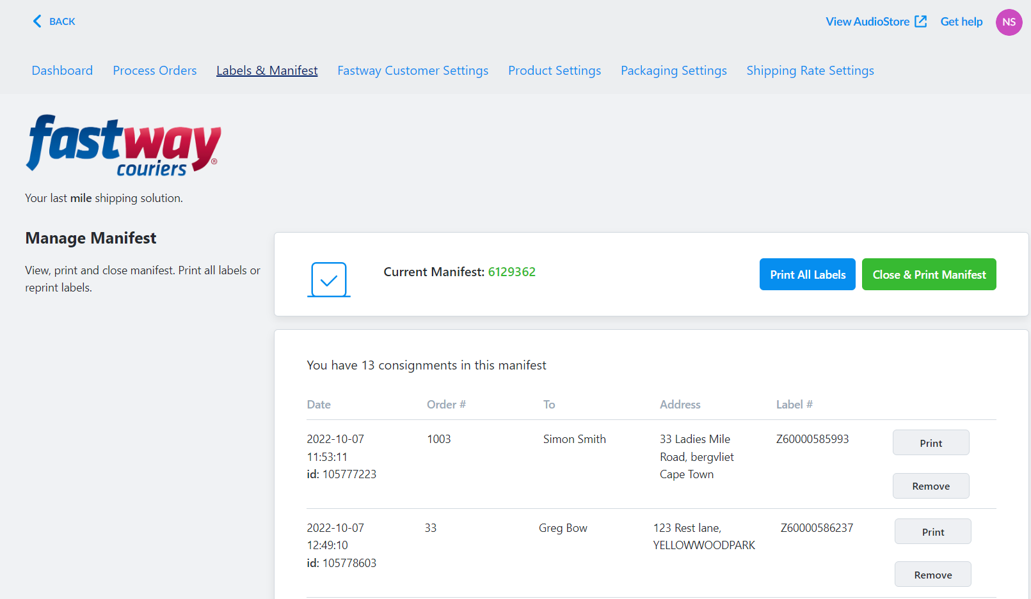Open Fastway Customer Settings
Viewport: 1031px width, 599px height.
click(413, 70)
